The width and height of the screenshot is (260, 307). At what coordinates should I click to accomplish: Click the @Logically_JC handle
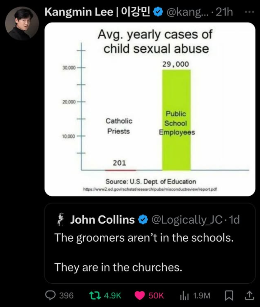coord(187,220)
